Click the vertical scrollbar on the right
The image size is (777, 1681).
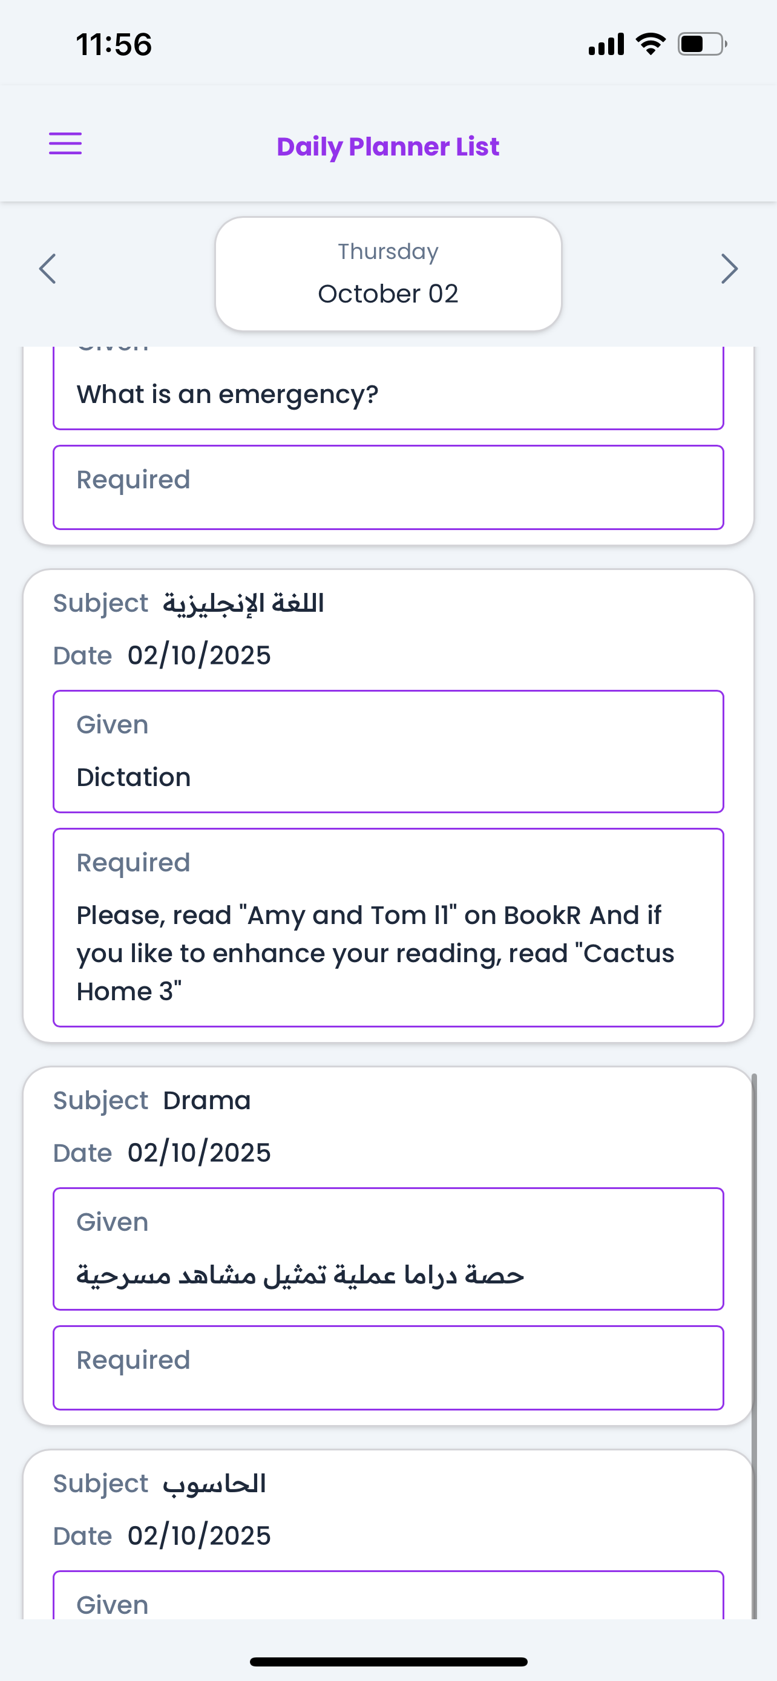click(754, 1345)
